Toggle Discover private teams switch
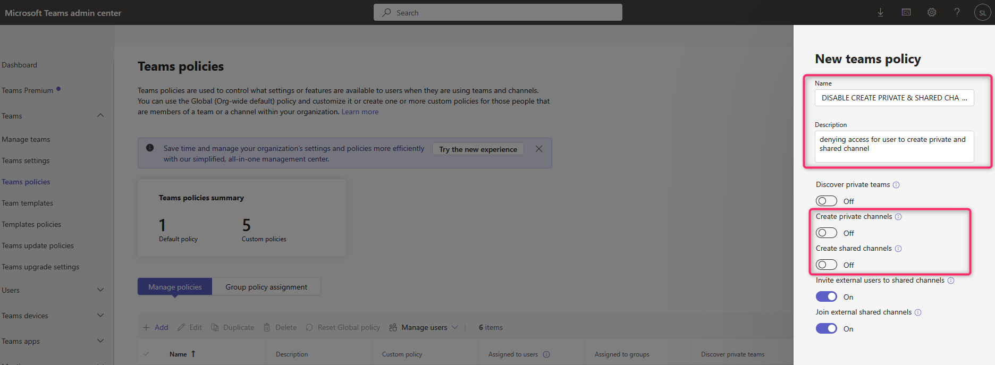This screenshot has width=995, height=365. [x=827, y=201]
